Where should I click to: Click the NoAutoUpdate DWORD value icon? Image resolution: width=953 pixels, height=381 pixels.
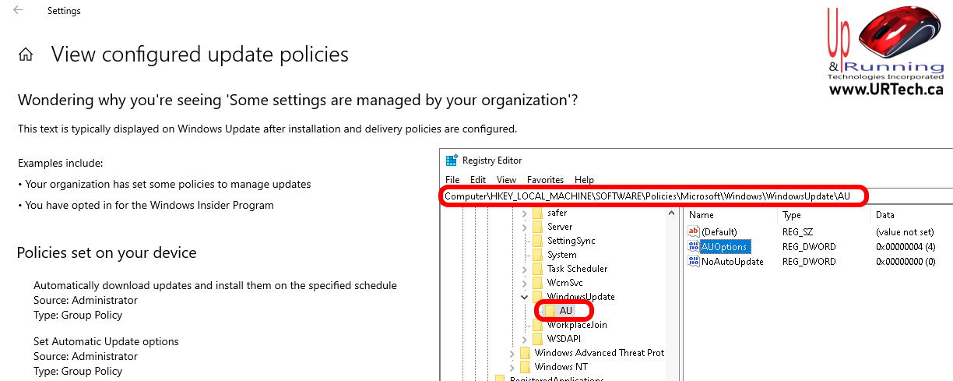click(694, 262)
